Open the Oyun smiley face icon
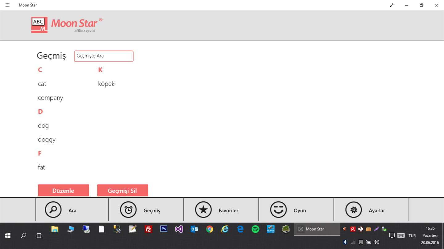This screenshot has height=249, width=444. tap(278, 210)
